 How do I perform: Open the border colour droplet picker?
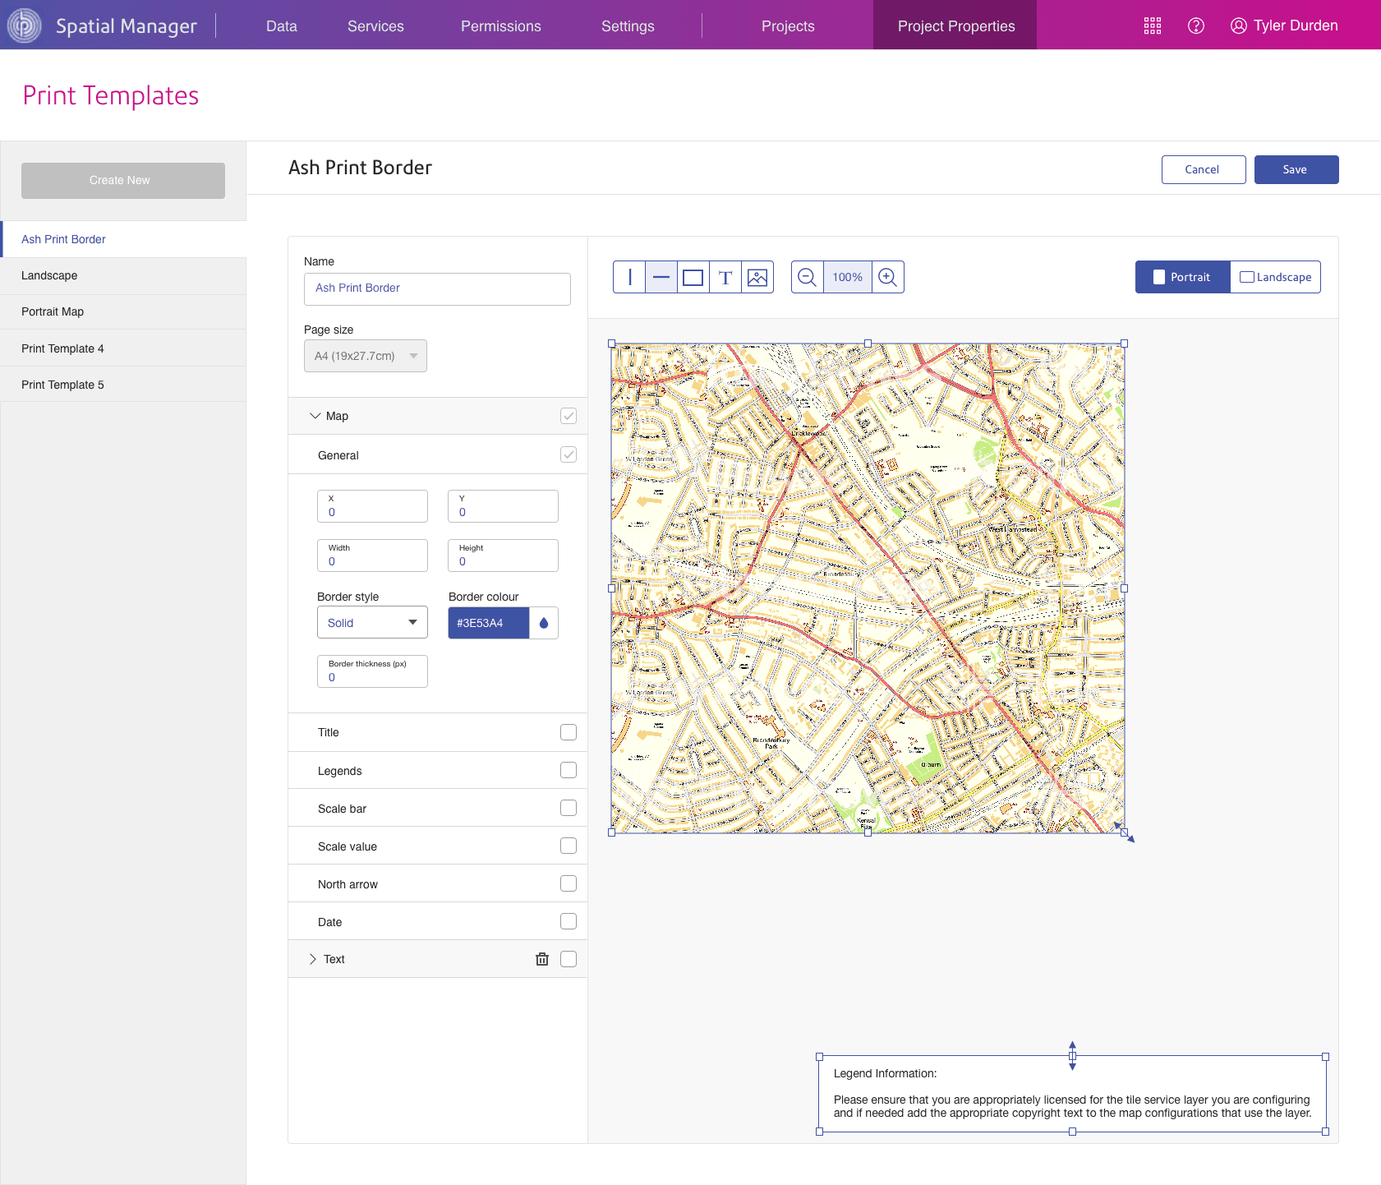[x=544, y=623]
